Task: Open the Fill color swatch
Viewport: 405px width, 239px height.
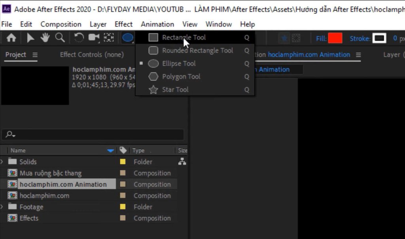Action: coord(336,38)
